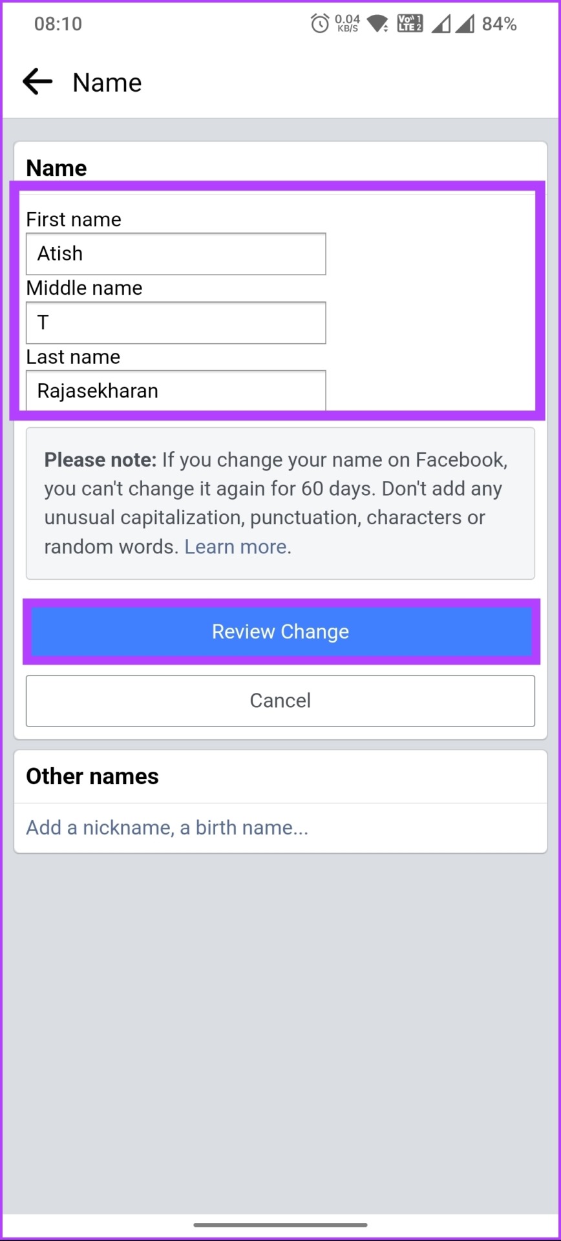561x1241 pixels.
Task: Tap the network speed KB/S indicator
Action: point(348,24)
